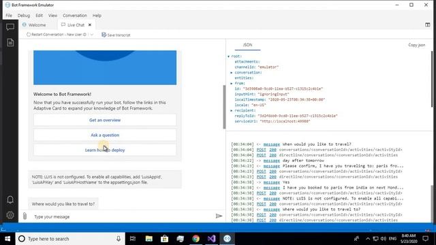The height and width of the screenshot is (245, 436).
Task: Click the Restart Conversation icon
Action: pos(29,35)
